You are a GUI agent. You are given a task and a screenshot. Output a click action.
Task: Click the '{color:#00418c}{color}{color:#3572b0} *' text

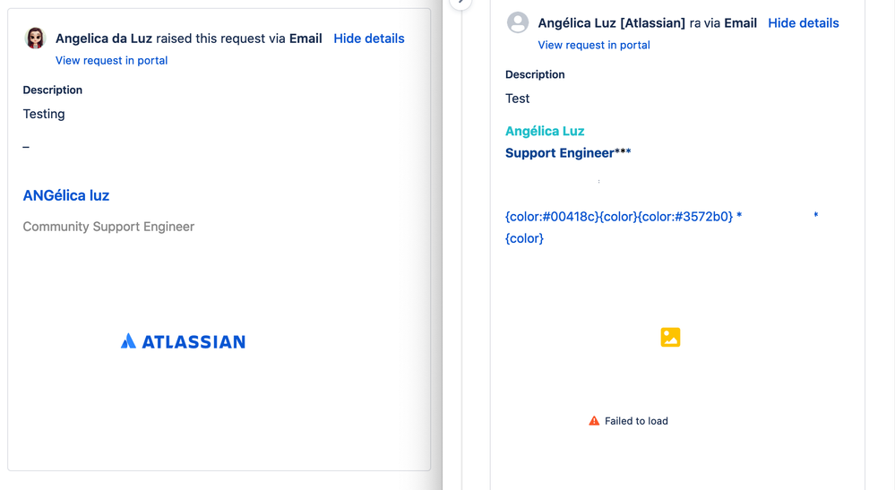coord(624,217)
